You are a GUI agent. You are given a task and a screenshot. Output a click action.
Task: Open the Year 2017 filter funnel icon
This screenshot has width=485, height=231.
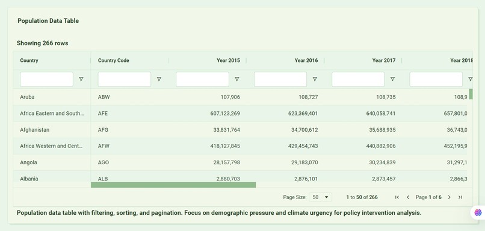(392, 79)
